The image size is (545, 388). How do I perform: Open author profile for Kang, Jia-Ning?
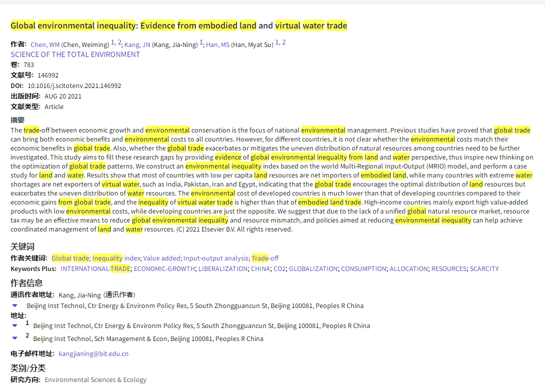pyautogui.click(x=137, y=43)
